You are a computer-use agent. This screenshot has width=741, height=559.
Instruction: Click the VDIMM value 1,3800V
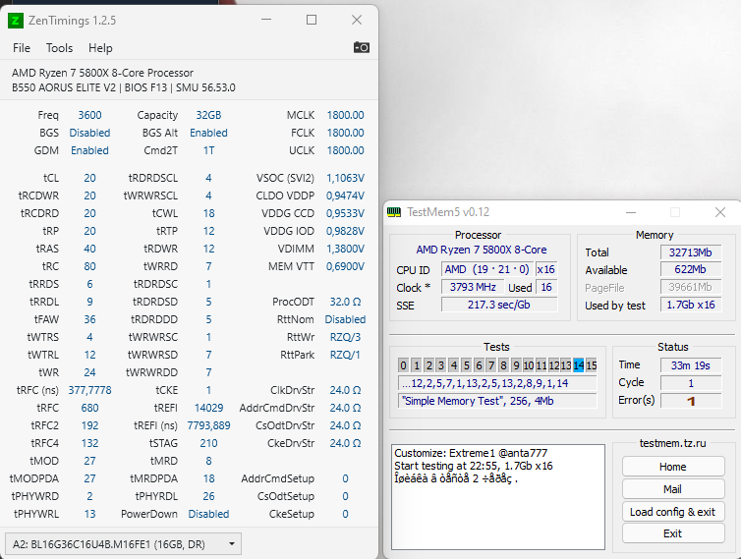345,249
